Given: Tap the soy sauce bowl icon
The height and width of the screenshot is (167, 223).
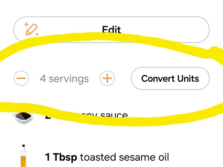Looking at the screenshot, I should pyautogui.click(x=23, y=117).
